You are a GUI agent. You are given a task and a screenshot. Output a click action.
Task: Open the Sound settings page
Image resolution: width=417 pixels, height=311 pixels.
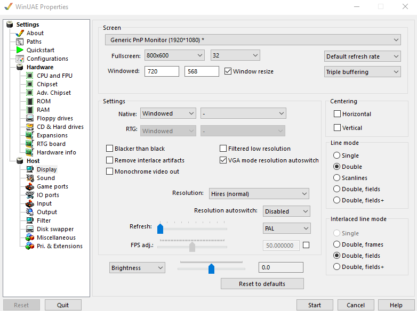(46, 178)
